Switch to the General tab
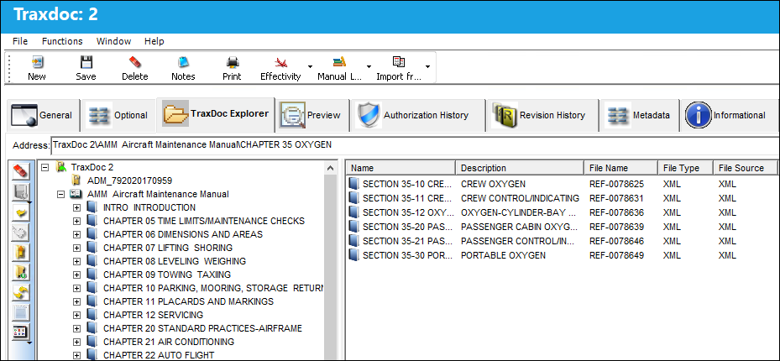 (x=42, y=115)
